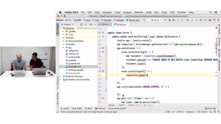Hide the Project panel with minus icon

[95, 24]
